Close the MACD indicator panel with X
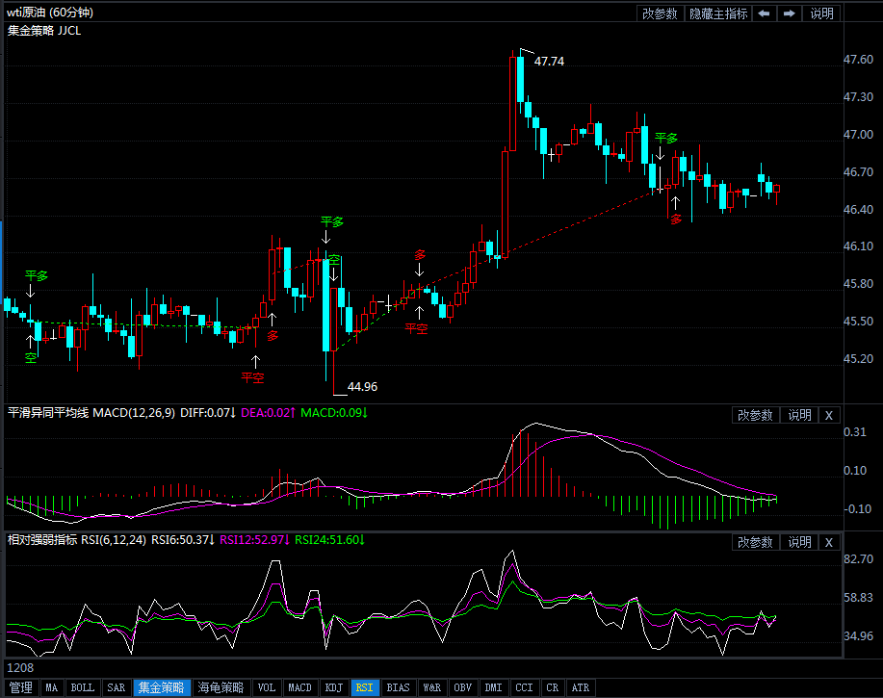The image size is (883, 698). (x=828, y=415)
